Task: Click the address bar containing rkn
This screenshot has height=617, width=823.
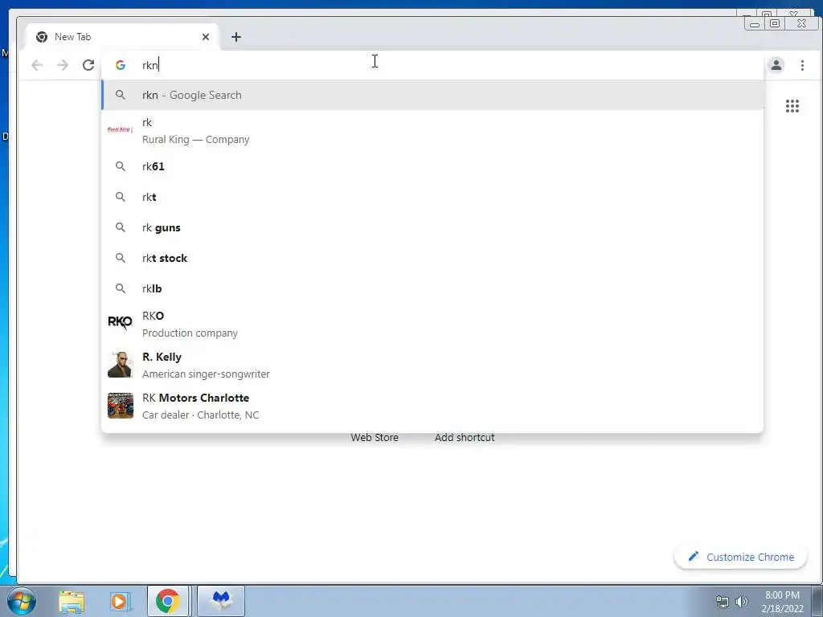Action: [432, 65]
